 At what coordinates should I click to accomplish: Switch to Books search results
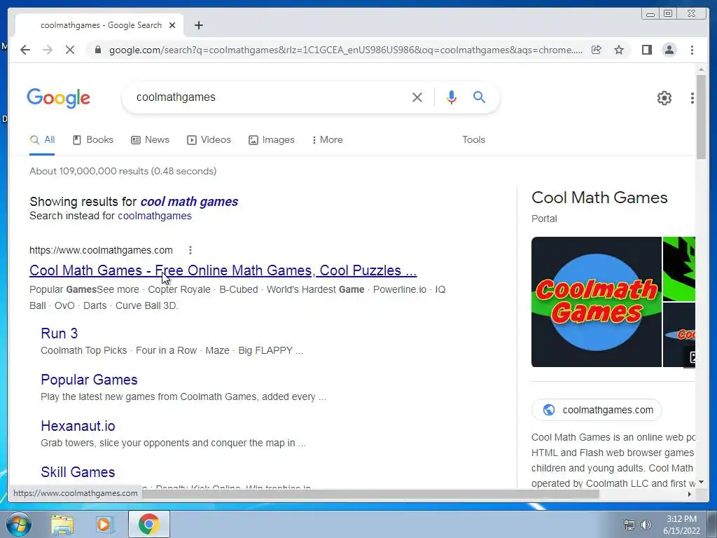tap(93, 140)
